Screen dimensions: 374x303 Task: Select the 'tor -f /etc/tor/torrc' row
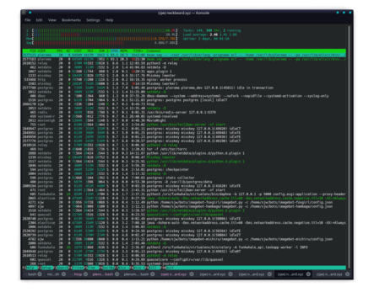(184, 149)
